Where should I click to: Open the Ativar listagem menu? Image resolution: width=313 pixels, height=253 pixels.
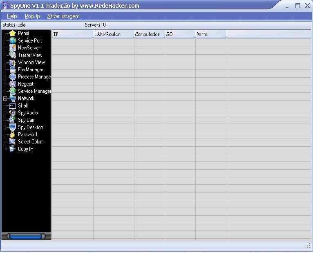[x=63, y=16]
